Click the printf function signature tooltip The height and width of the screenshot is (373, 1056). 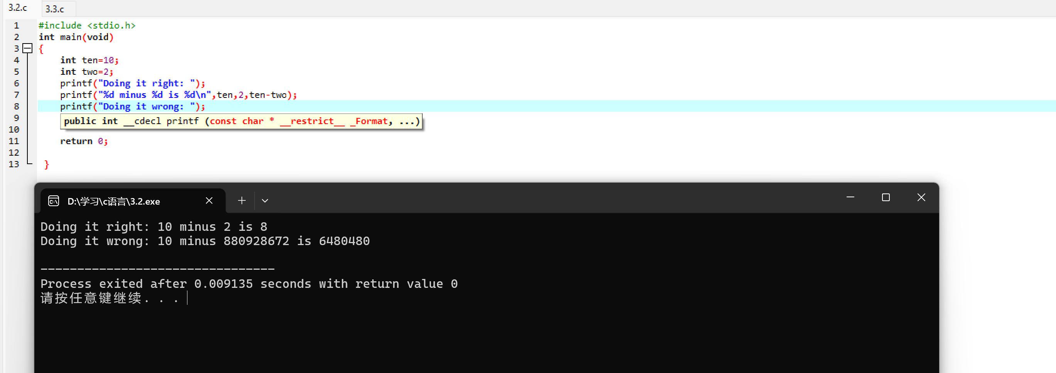(241, 121)
